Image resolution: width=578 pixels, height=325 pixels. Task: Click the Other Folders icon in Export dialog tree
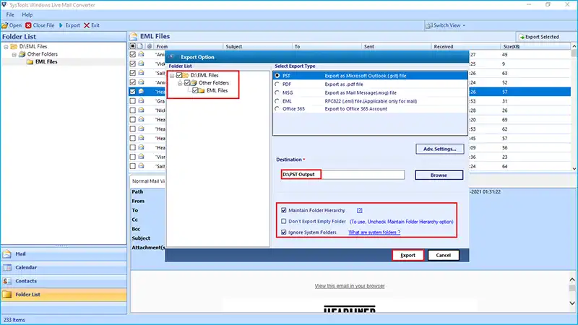194,83
